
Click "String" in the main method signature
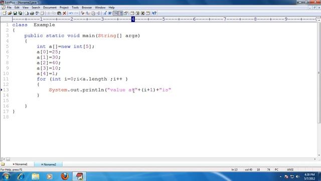click(x=107, y=36)
